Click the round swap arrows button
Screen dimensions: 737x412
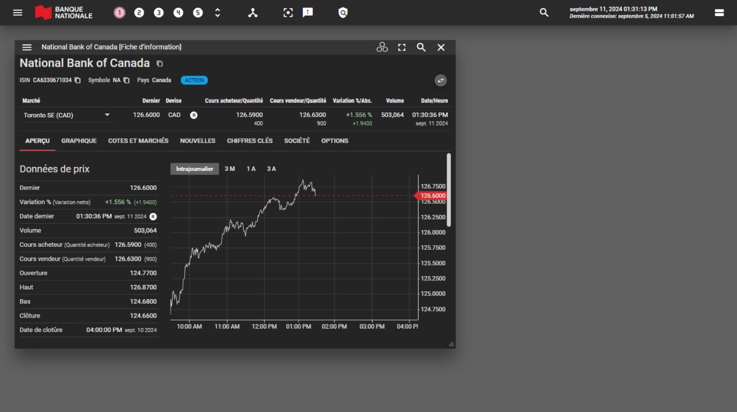pyautogui.click(x=440, y=81)
